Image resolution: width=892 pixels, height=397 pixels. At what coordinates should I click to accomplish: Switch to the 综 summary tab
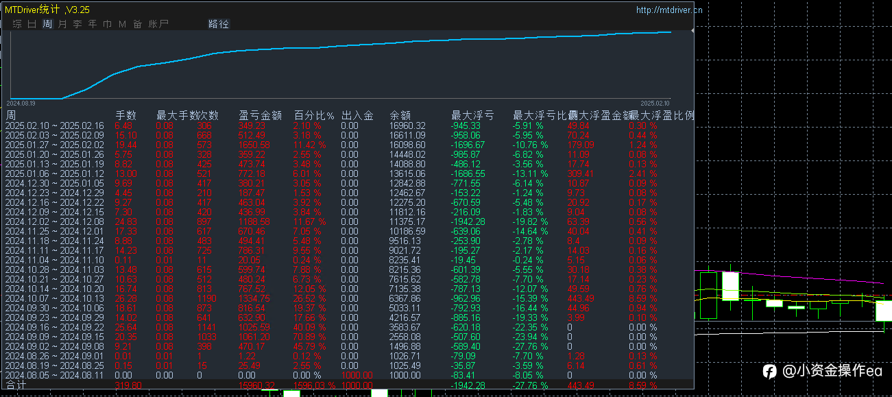[17, 24]
